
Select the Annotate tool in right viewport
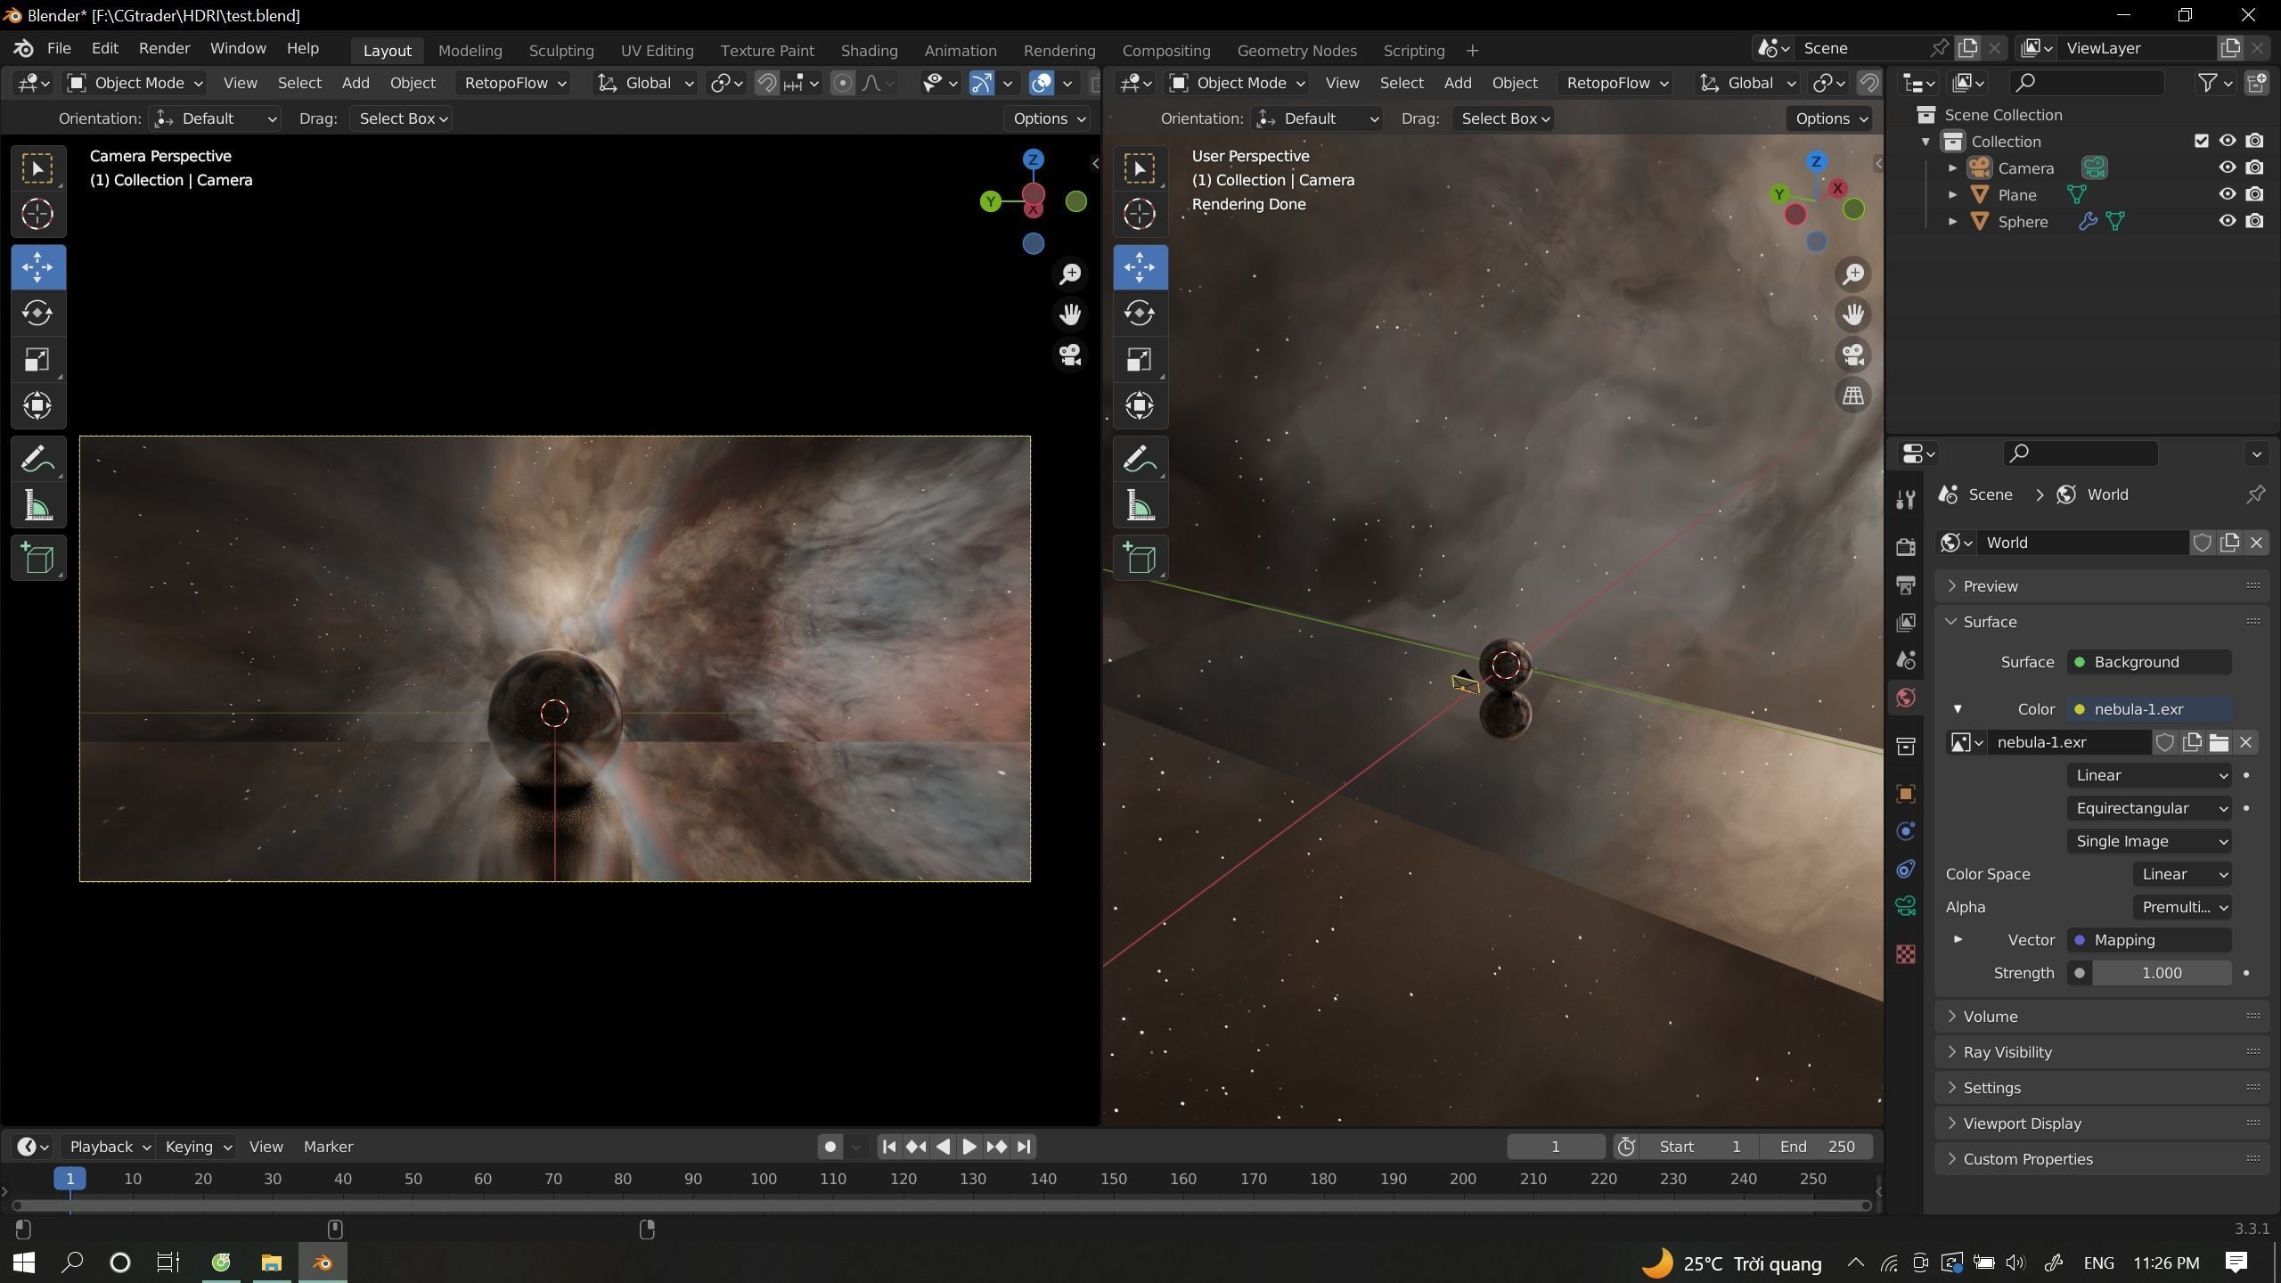(1140, 460)
